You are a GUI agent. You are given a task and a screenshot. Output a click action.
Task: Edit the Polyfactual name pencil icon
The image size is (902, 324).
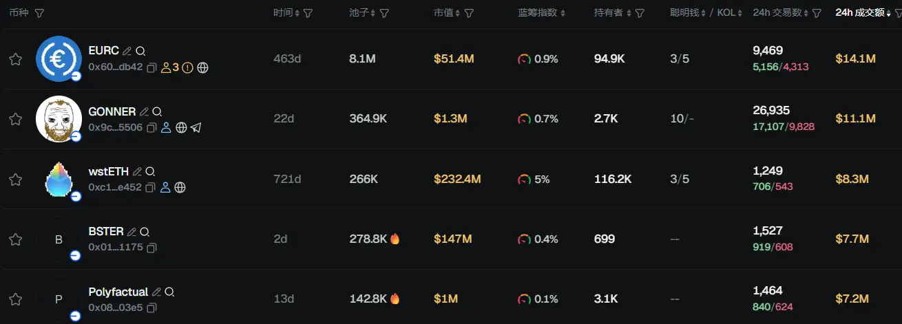pos(156,292)
